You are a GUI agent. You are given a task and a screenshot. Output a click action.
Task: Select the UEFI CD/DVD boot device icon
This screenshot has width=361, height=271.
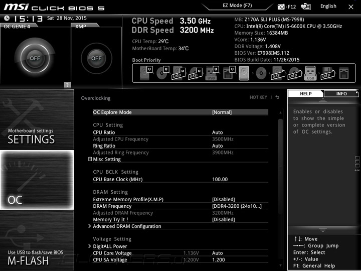(x=163, y=73)
